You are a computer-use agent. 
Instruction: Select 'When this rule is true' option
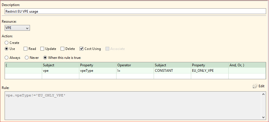[x=45, y=57]
